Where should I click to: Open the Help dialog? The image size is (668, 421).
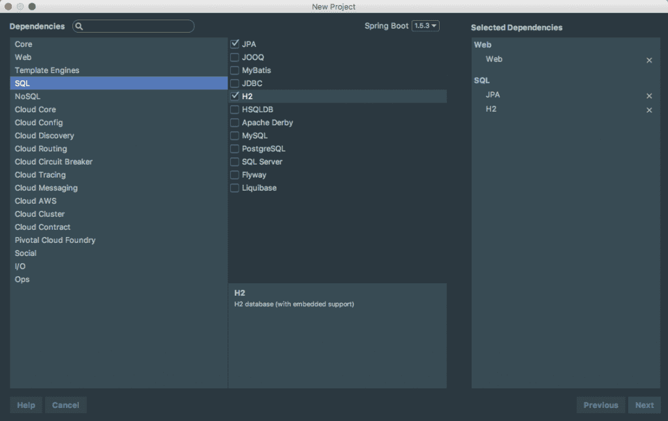(x=25, y=405)
